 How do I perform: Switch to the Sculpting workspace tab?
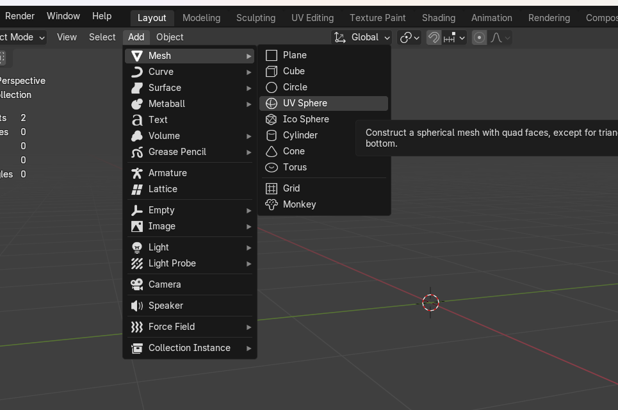coord(256,18)
